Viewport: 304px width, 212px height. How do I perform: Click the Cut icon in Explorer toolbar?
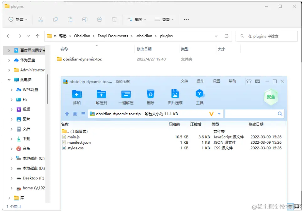click(40, 19)
